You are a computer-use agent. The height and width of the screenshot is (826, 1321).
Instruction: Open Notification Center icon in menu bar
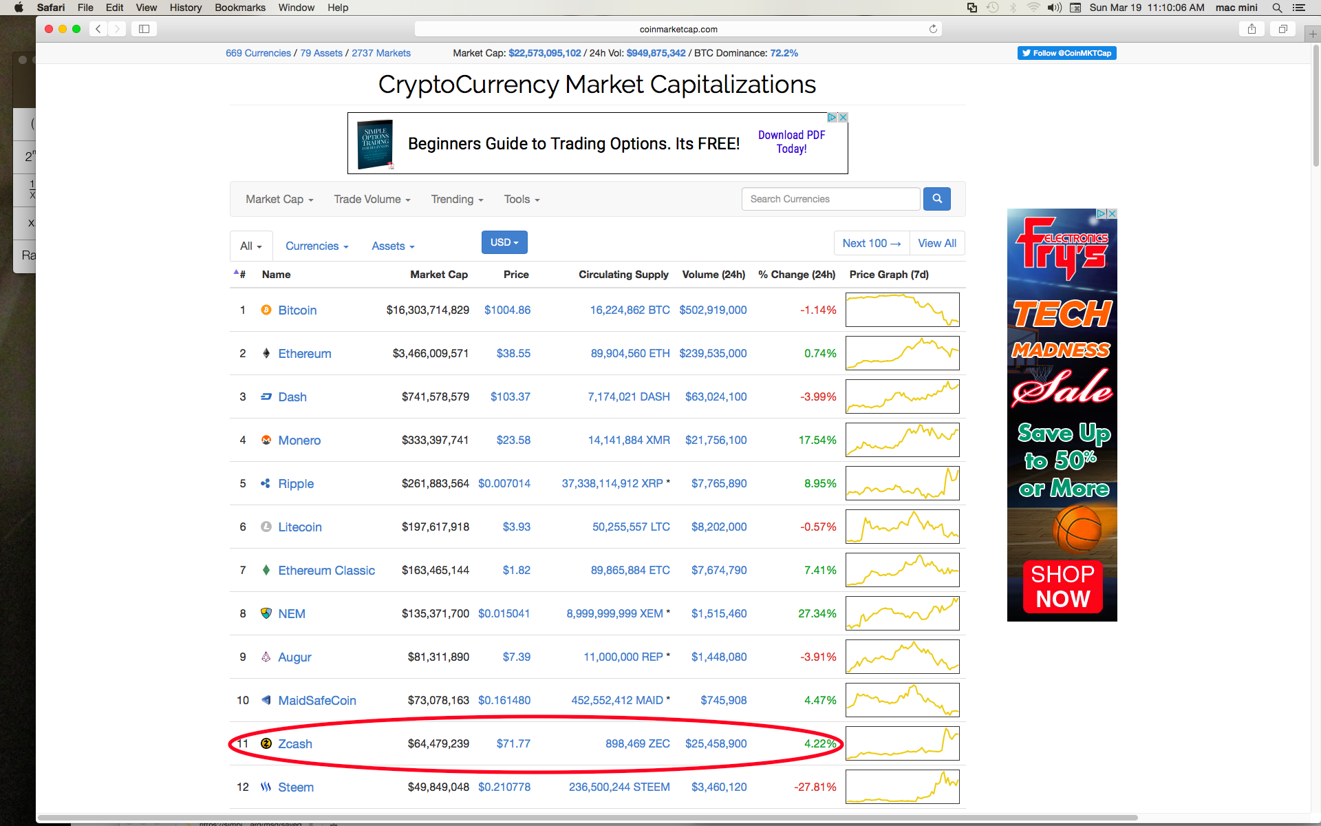click(x=1299, y=8)
